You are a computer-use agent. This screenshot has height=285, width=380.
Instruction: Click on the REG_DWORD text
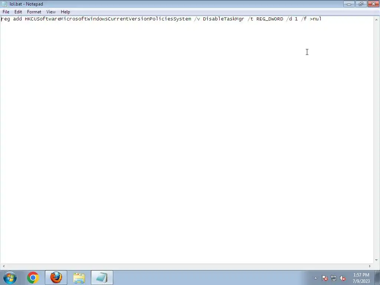[270, 19]
